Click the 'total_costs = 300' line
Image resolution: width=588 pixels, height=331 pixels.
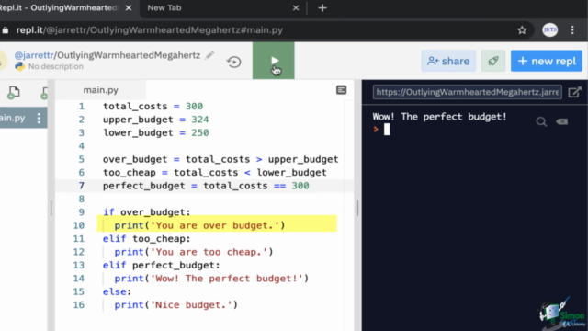(x=153, y=107)
